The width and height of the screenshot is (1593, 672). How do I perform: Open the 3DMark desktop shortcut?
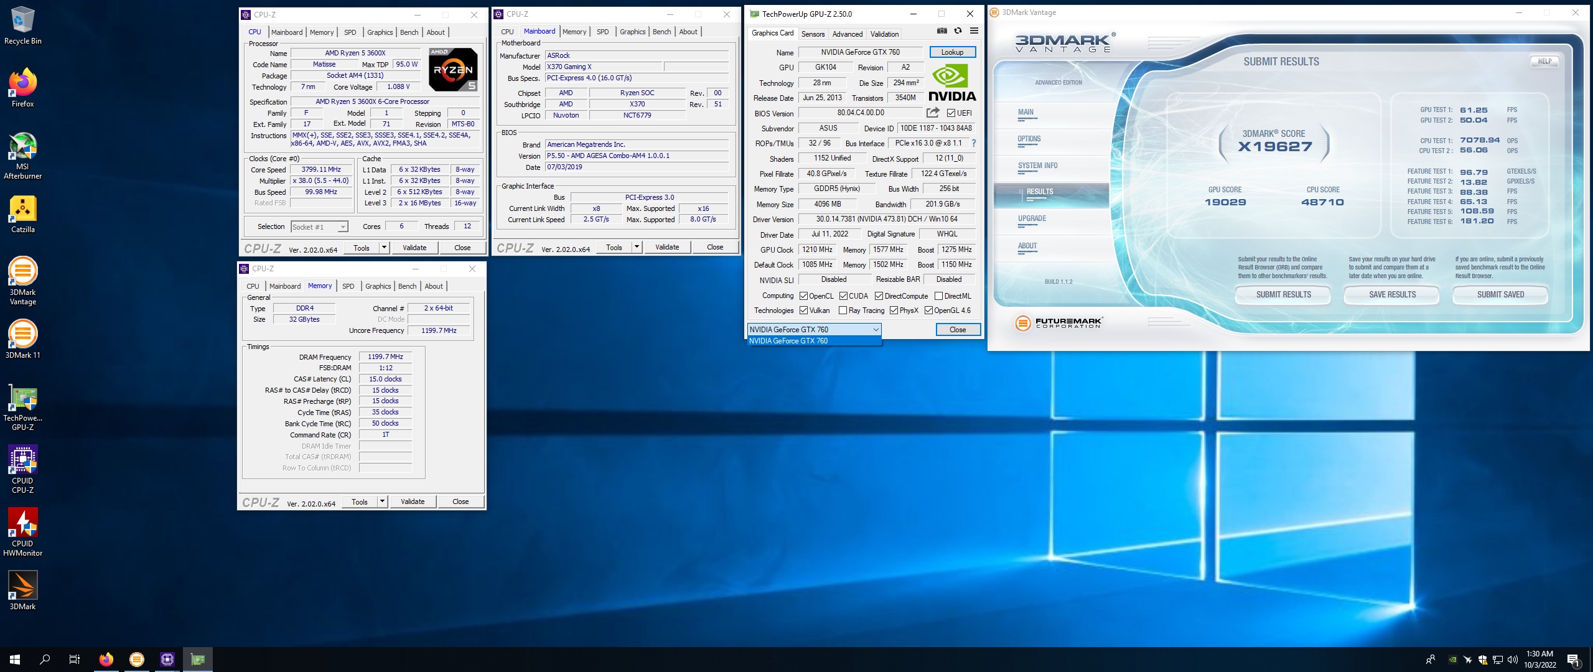click(x=22, y=590)
